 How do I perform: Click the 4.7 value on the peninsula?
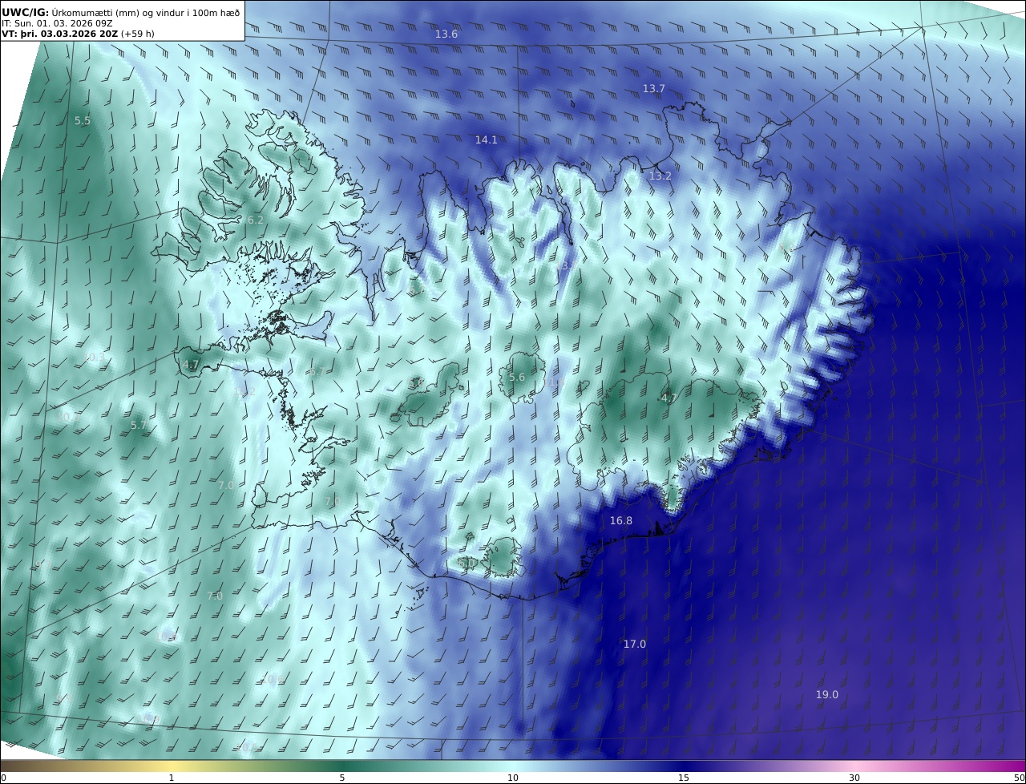tap(191, 364)
